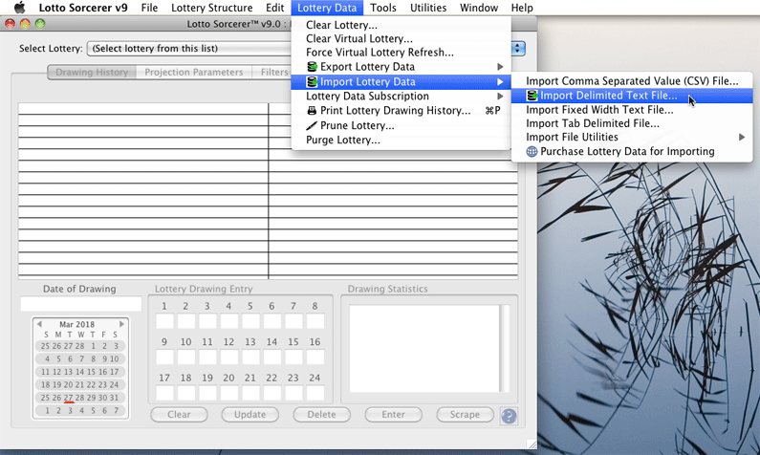Open the File menu

(x=149, y=8)
